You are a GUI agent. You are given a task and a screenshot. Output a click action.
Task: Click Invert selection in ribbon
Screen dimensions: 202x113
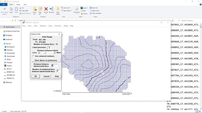click(x=95, y=13)
